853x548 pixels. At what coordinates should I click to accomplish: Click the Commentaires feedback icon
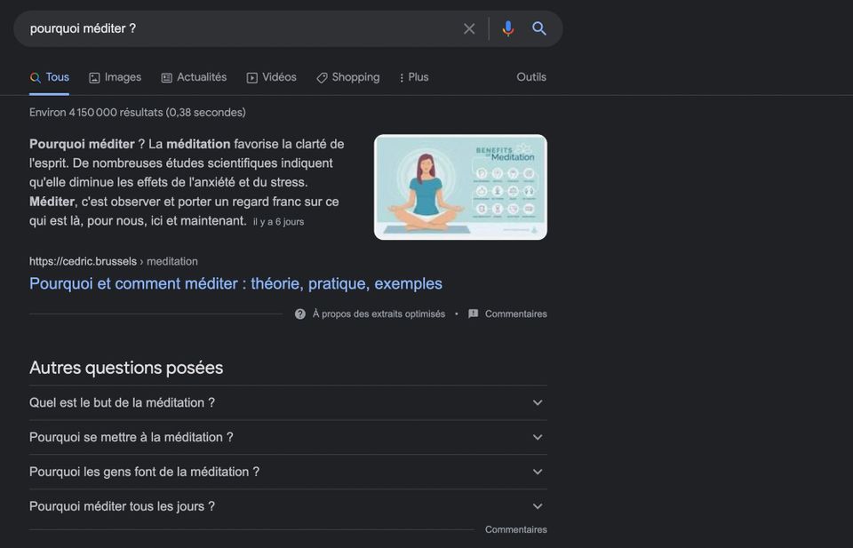(472, 314)
